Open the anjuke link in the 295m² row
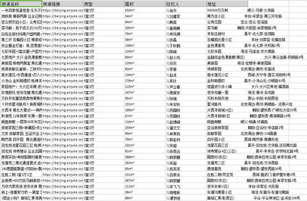Screen dimensions: 307x201 pos(63,28)
